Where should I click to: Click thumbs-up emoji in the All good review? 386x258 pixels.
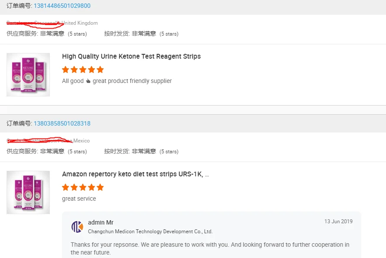tap(88, 81)
